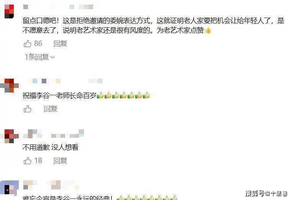Open first commenter's red avatar
Viewport: 293px width, 200px height.
[9, 12]
